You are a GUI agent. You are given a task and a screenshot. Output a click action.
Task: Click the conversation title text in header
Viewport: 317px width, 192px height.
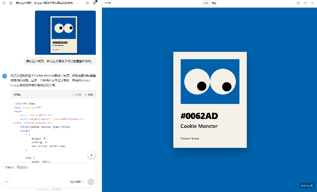[45, 3]
